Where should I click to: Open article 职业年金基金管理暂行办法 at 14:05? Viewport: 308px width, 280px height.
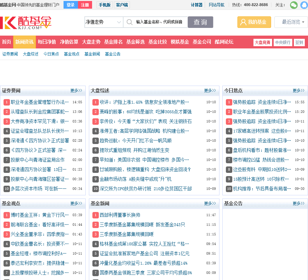[40, 102]
